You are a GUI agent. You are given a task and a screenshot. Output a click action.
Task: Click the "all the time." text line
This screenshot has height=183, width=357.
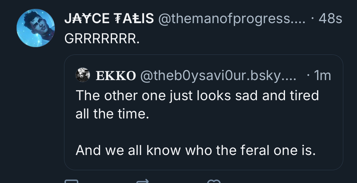pyautogui.click(x=112, y=114)
